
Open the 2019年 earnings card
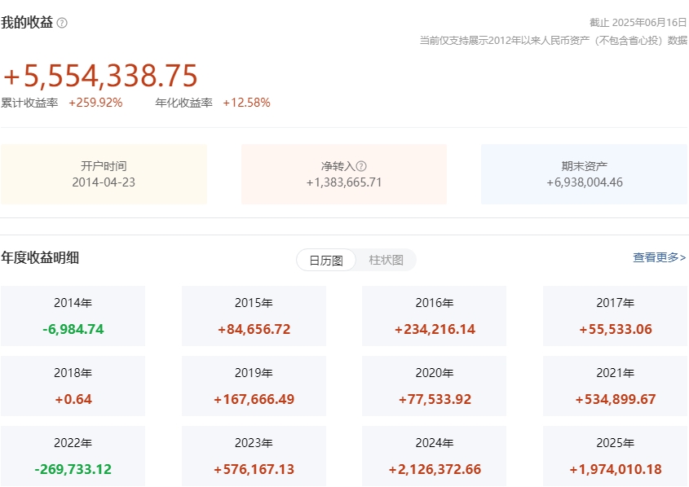(254, 386)
